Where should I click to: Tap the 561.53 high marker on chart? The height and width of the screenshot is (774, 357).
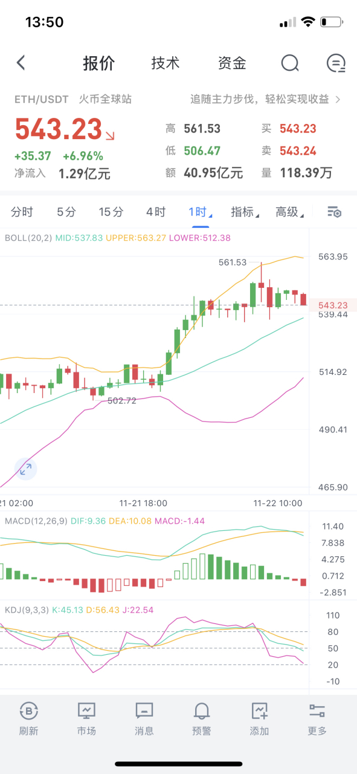pyautogui.click(x=233, y=262)
